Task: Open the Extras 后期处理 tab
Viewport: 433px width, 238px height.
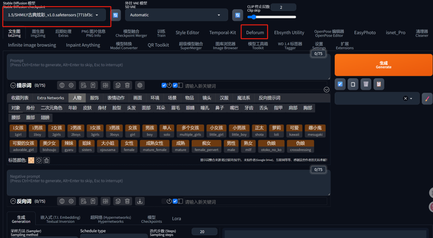Action: pyautogui.click(x=63, y=33)
